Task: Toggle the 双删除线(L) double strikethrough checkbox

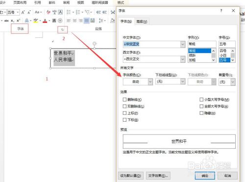Action: (x=124, y=106)
